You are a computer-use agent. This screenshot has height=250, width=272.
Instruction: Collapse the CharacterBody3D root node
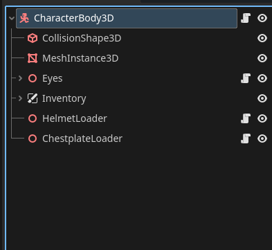[12, 18]
